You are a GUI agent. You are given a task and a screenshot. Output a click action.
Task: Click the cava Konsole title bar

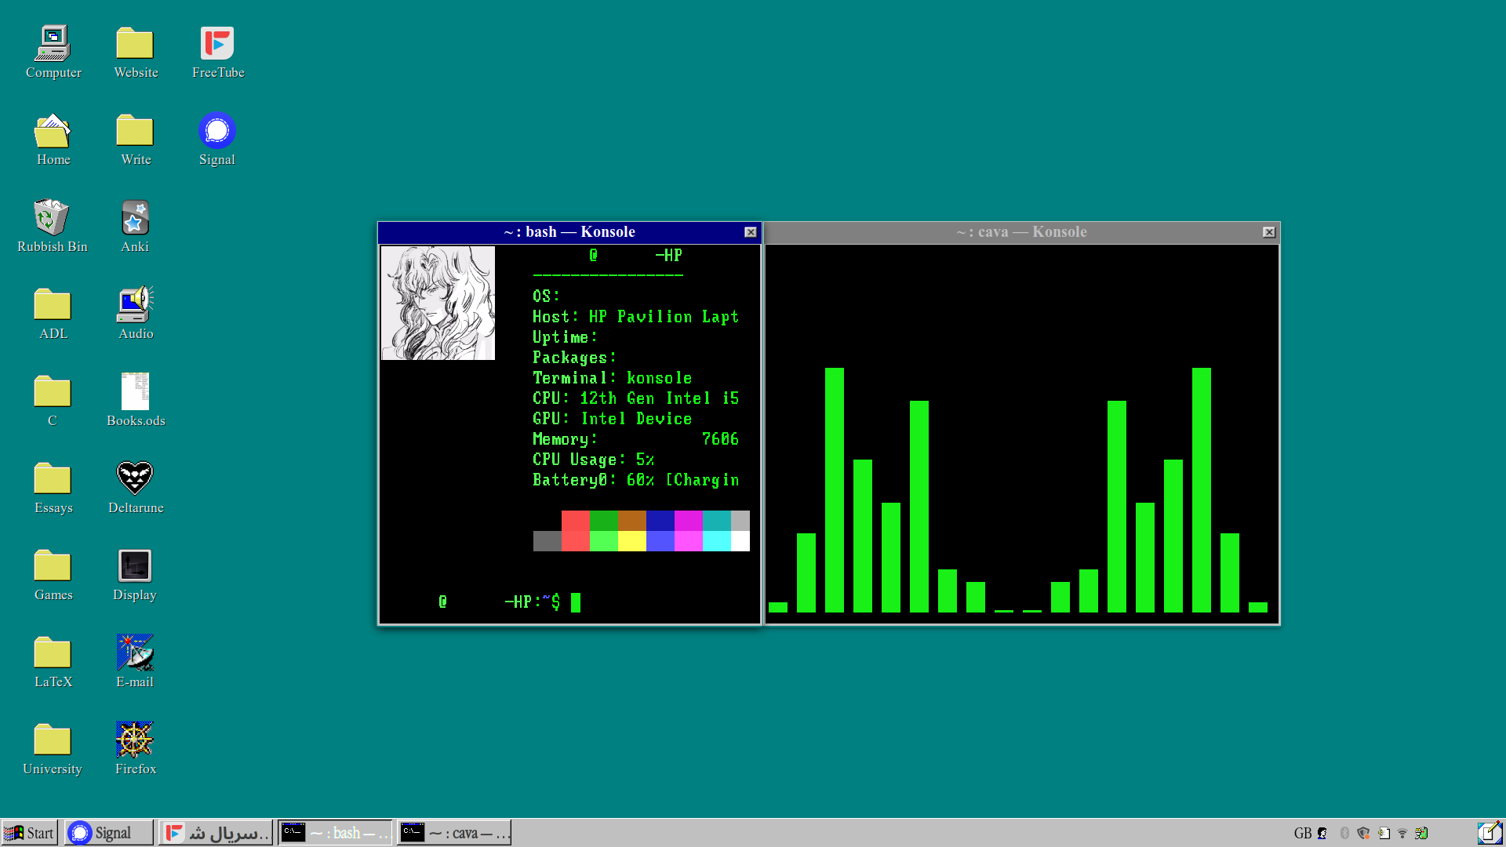tap(1021, 232)
